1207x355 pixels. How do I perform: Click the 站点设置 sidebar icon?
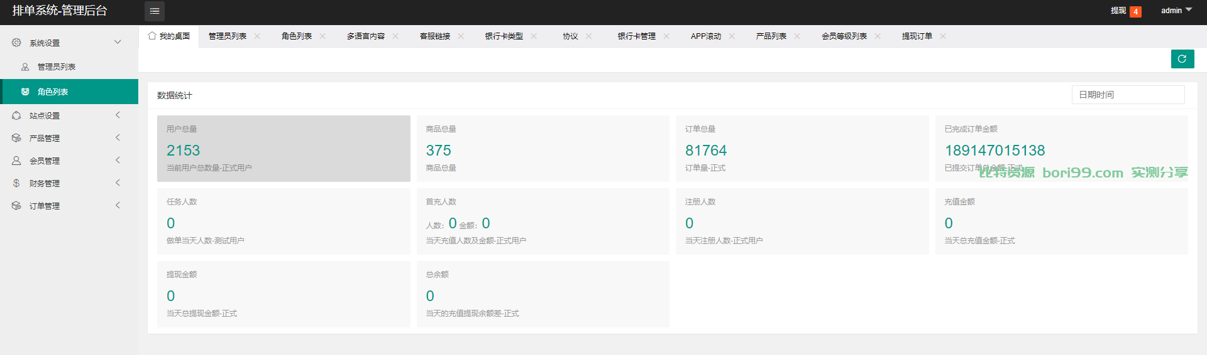click(16, 115)
